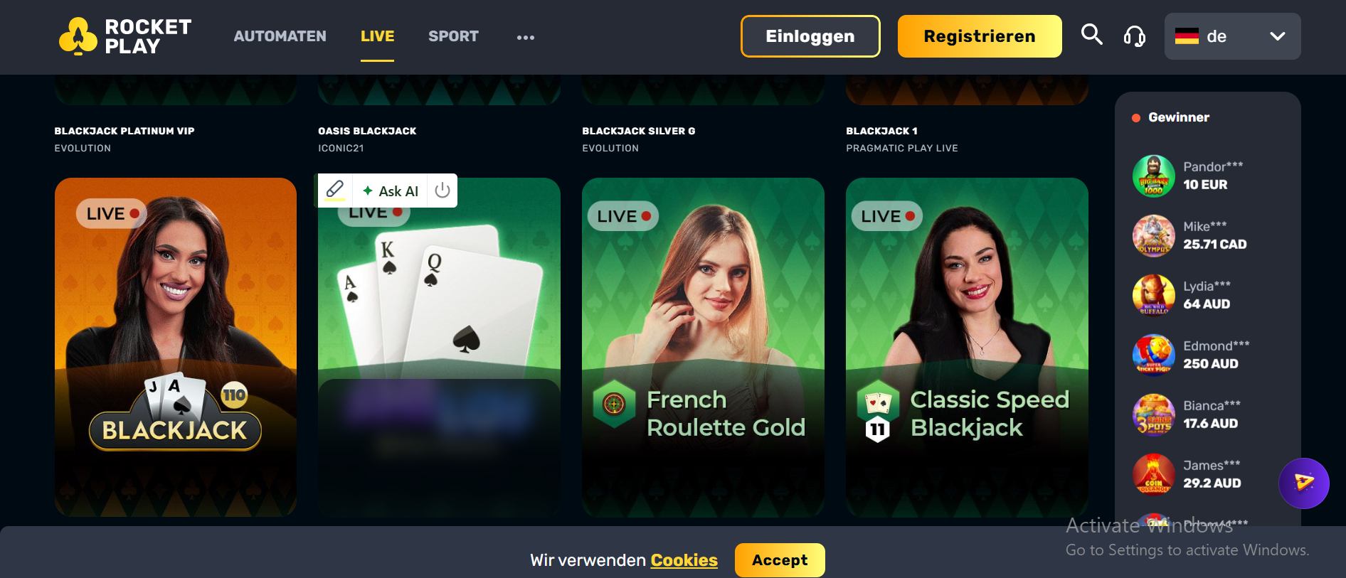1346x578 pixels.
Task: Click the German flag language selector
Action: 1187,36
